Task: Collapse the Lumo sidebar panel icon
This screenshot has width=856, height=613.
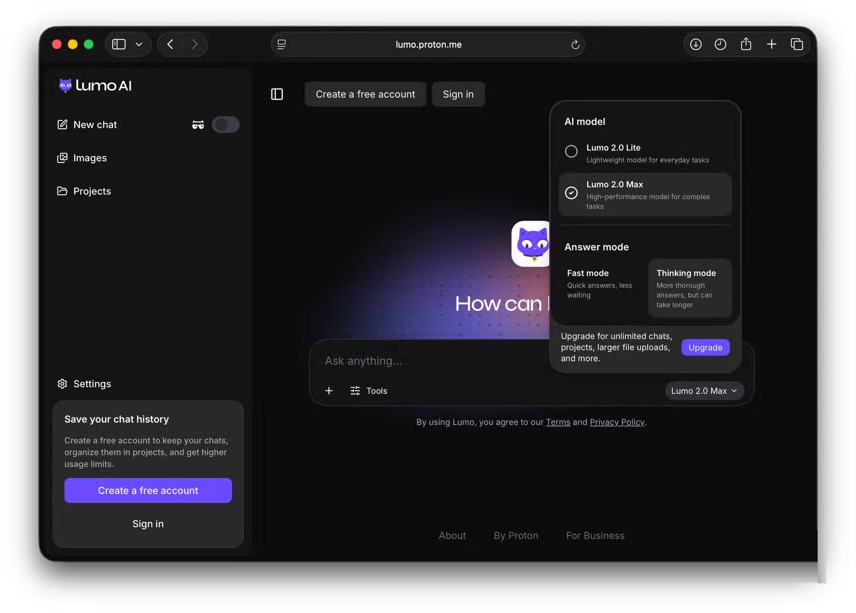Action: coord(277,94)
